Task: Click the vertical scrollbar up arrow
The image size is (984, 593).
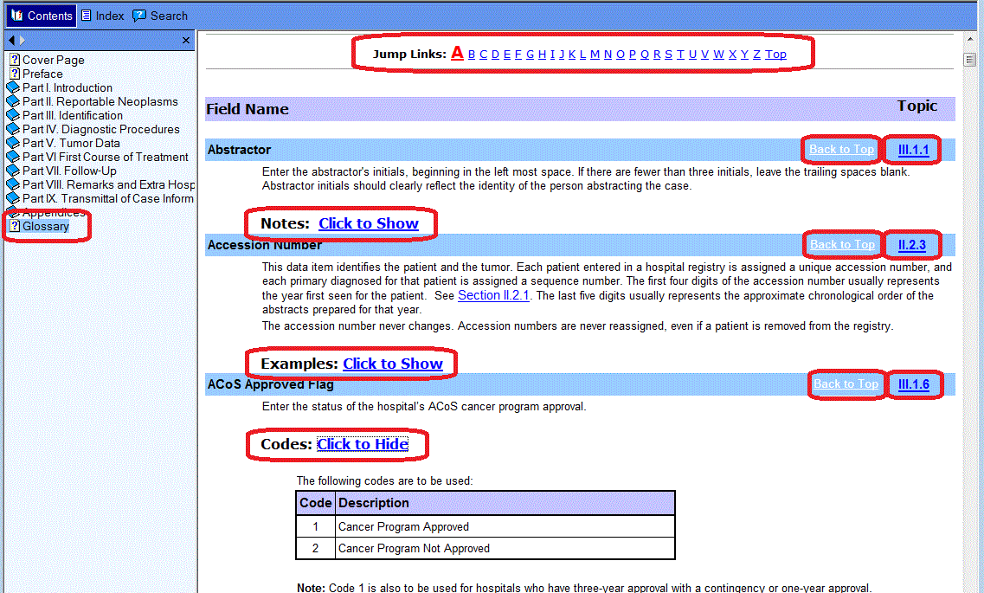Action: coord(970,39)
